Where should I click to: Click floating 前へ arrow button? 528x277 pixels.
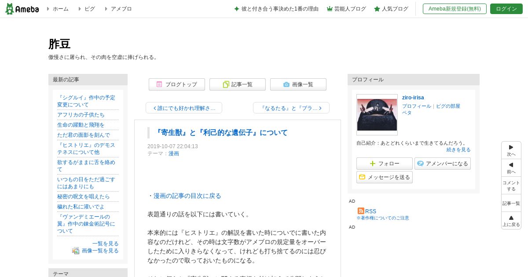[x=511, y=168]
